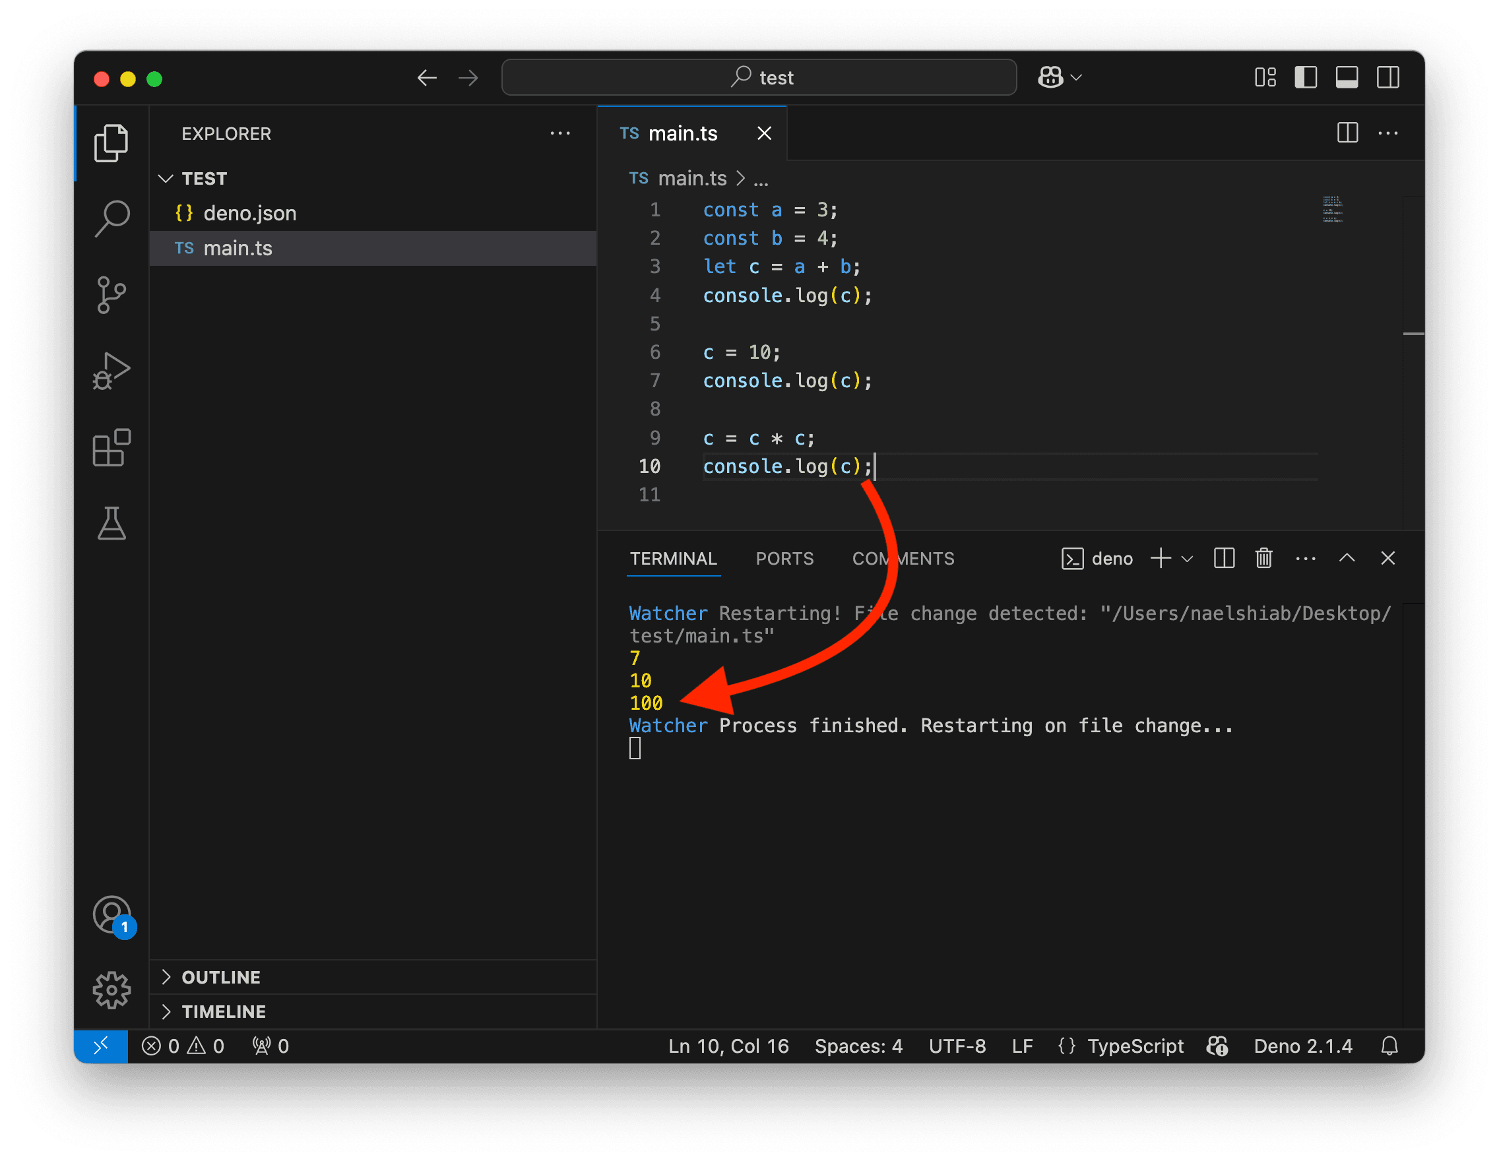Screen dimensions: 1499x1161
Task: Open the Testing flask icon
Action: point(112,524)
